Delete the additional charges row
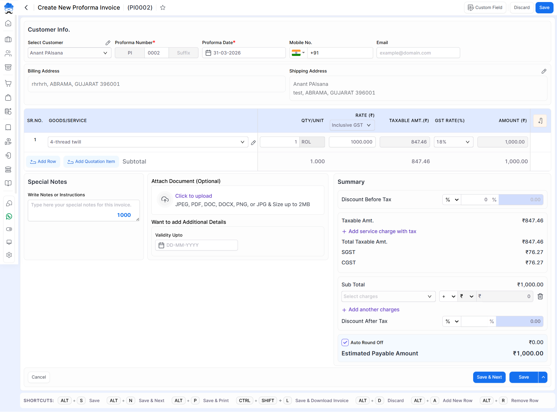The width and height of the screenshot is (557, 412). tap(540, 296)
